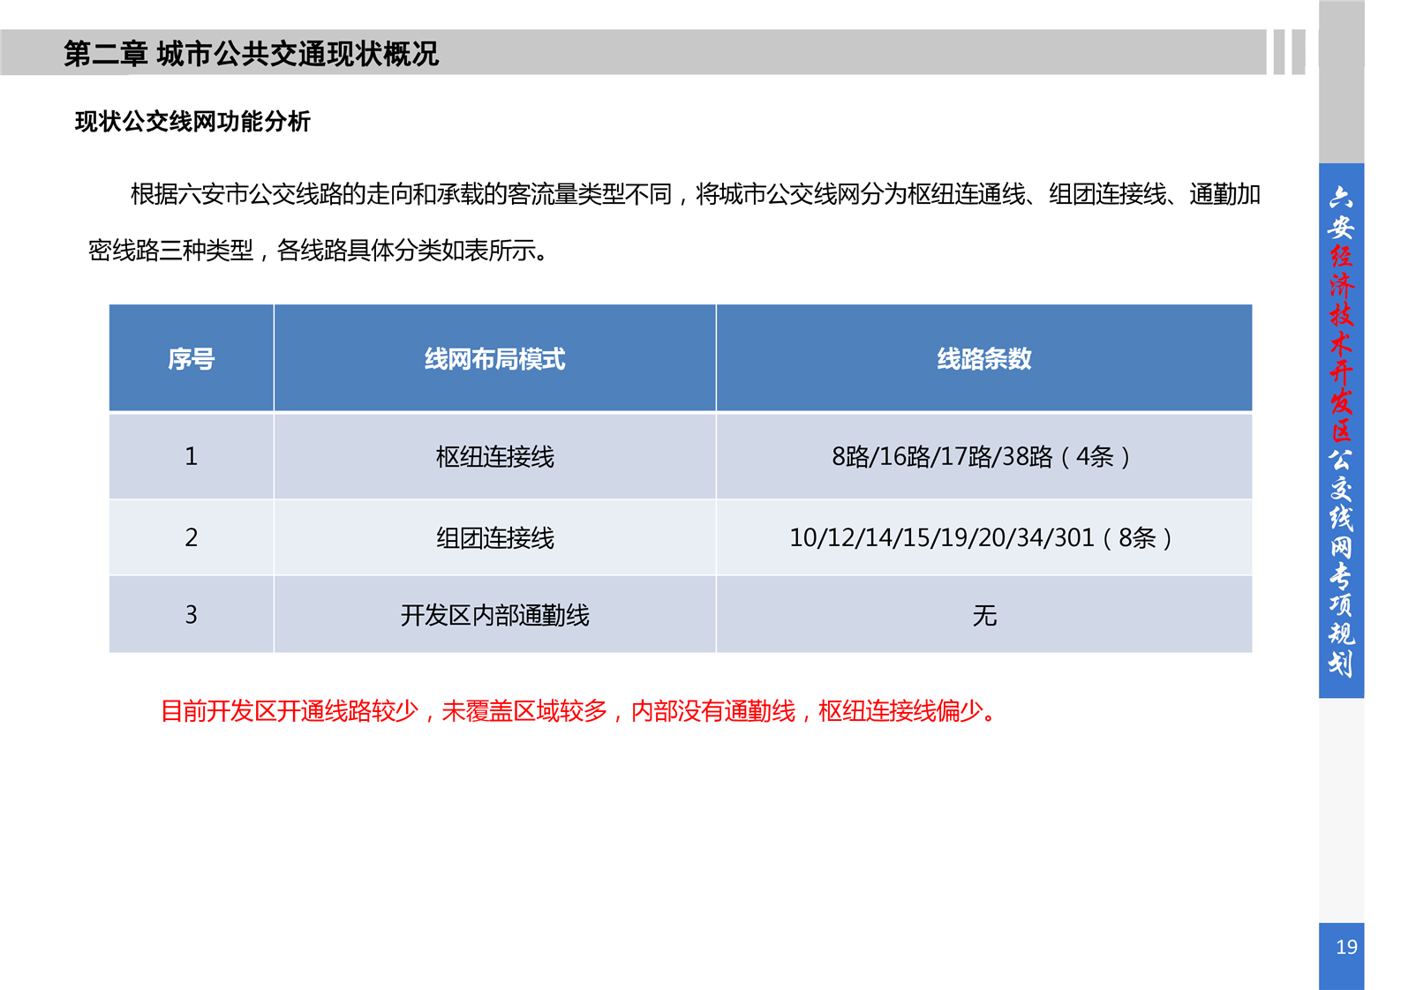The height and width of the screenshot is (990, 1401).
Task: Click the cell containing 无
Action: [983, 614]
